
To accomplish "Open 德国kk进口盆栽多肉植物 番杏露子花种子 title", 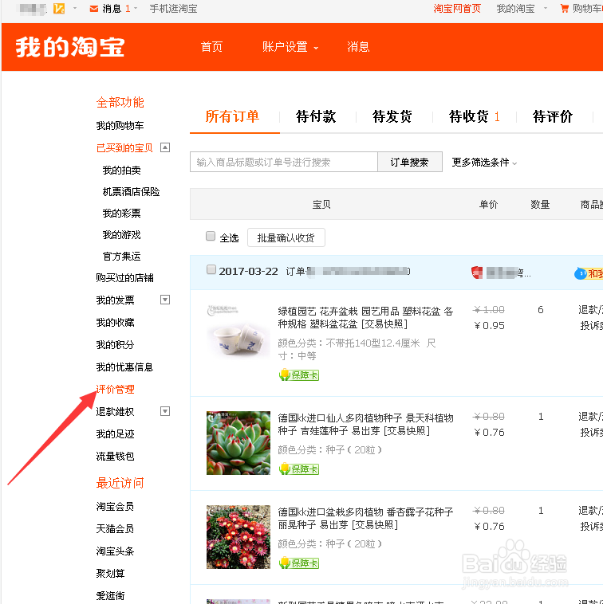I will point(365,518).
